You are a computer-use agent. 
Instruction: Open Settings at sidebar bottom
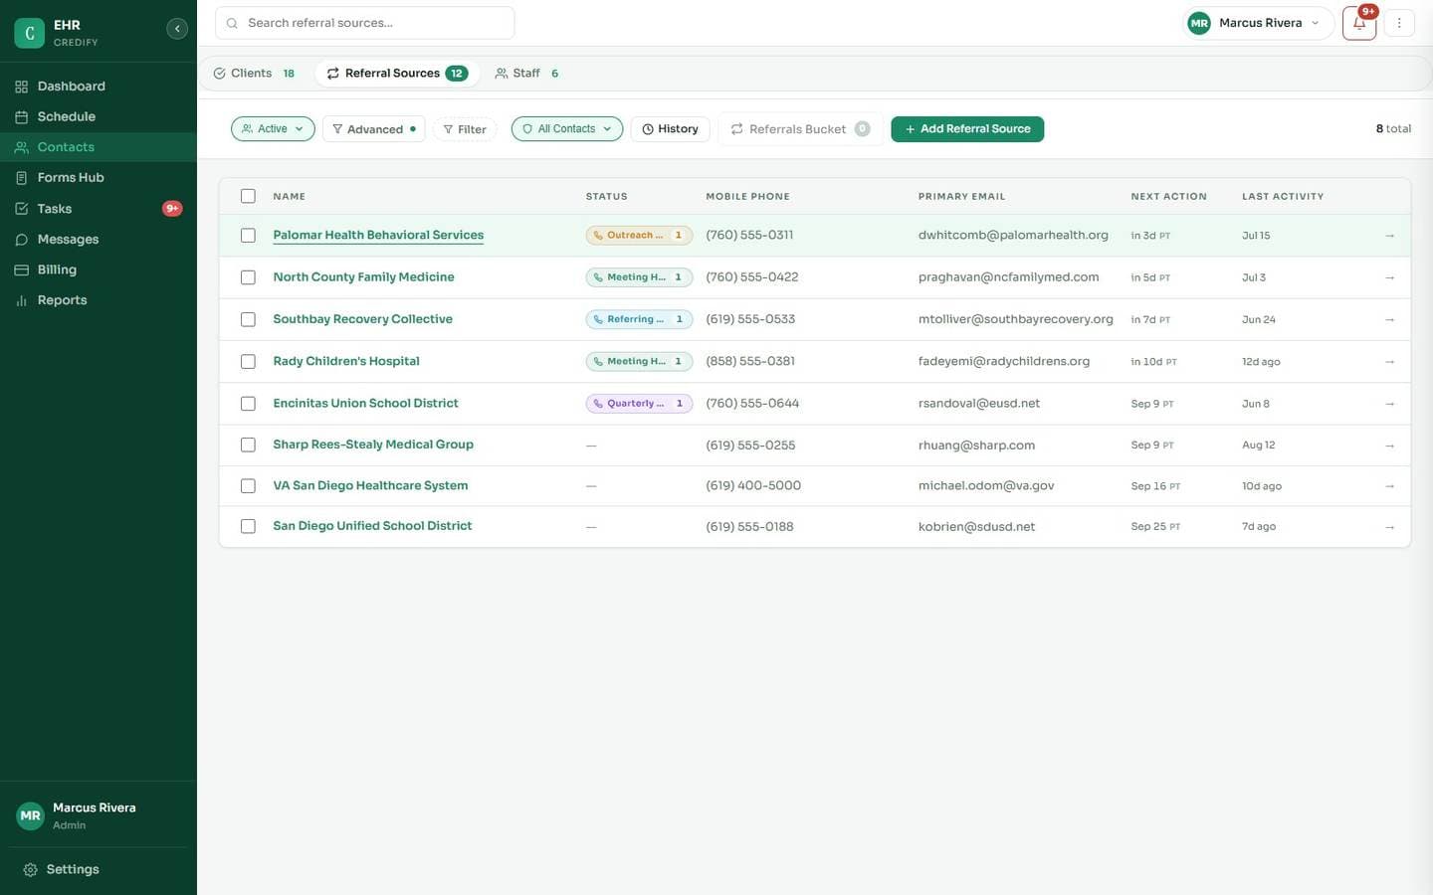point(98,869)
